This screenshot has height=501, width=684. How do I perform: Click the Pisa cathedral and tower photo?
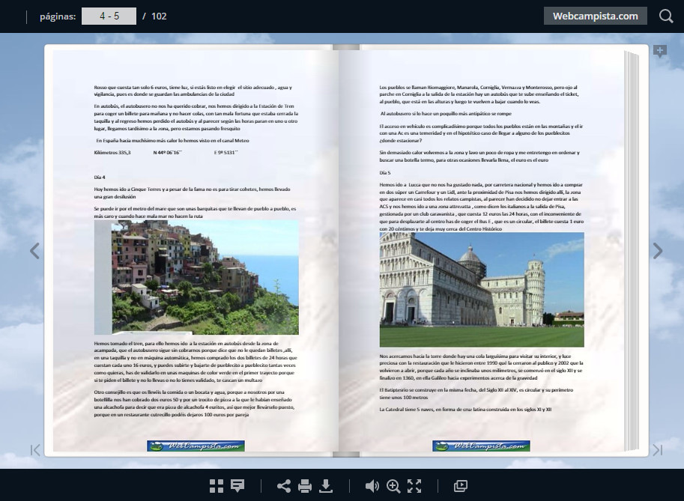point(482,290)
